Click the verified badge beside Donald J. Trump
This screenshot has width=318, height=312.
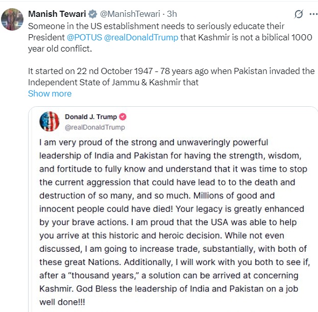(x=123, y=116)
